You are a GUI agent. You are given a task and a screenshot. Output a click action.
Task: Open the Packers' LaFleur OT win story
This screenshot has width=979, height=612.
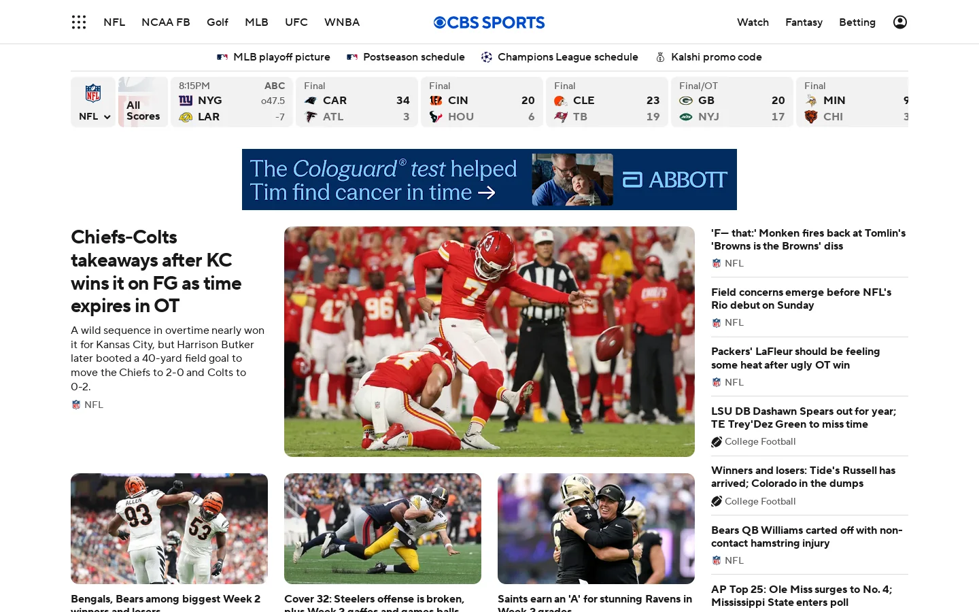pos(796,358)
